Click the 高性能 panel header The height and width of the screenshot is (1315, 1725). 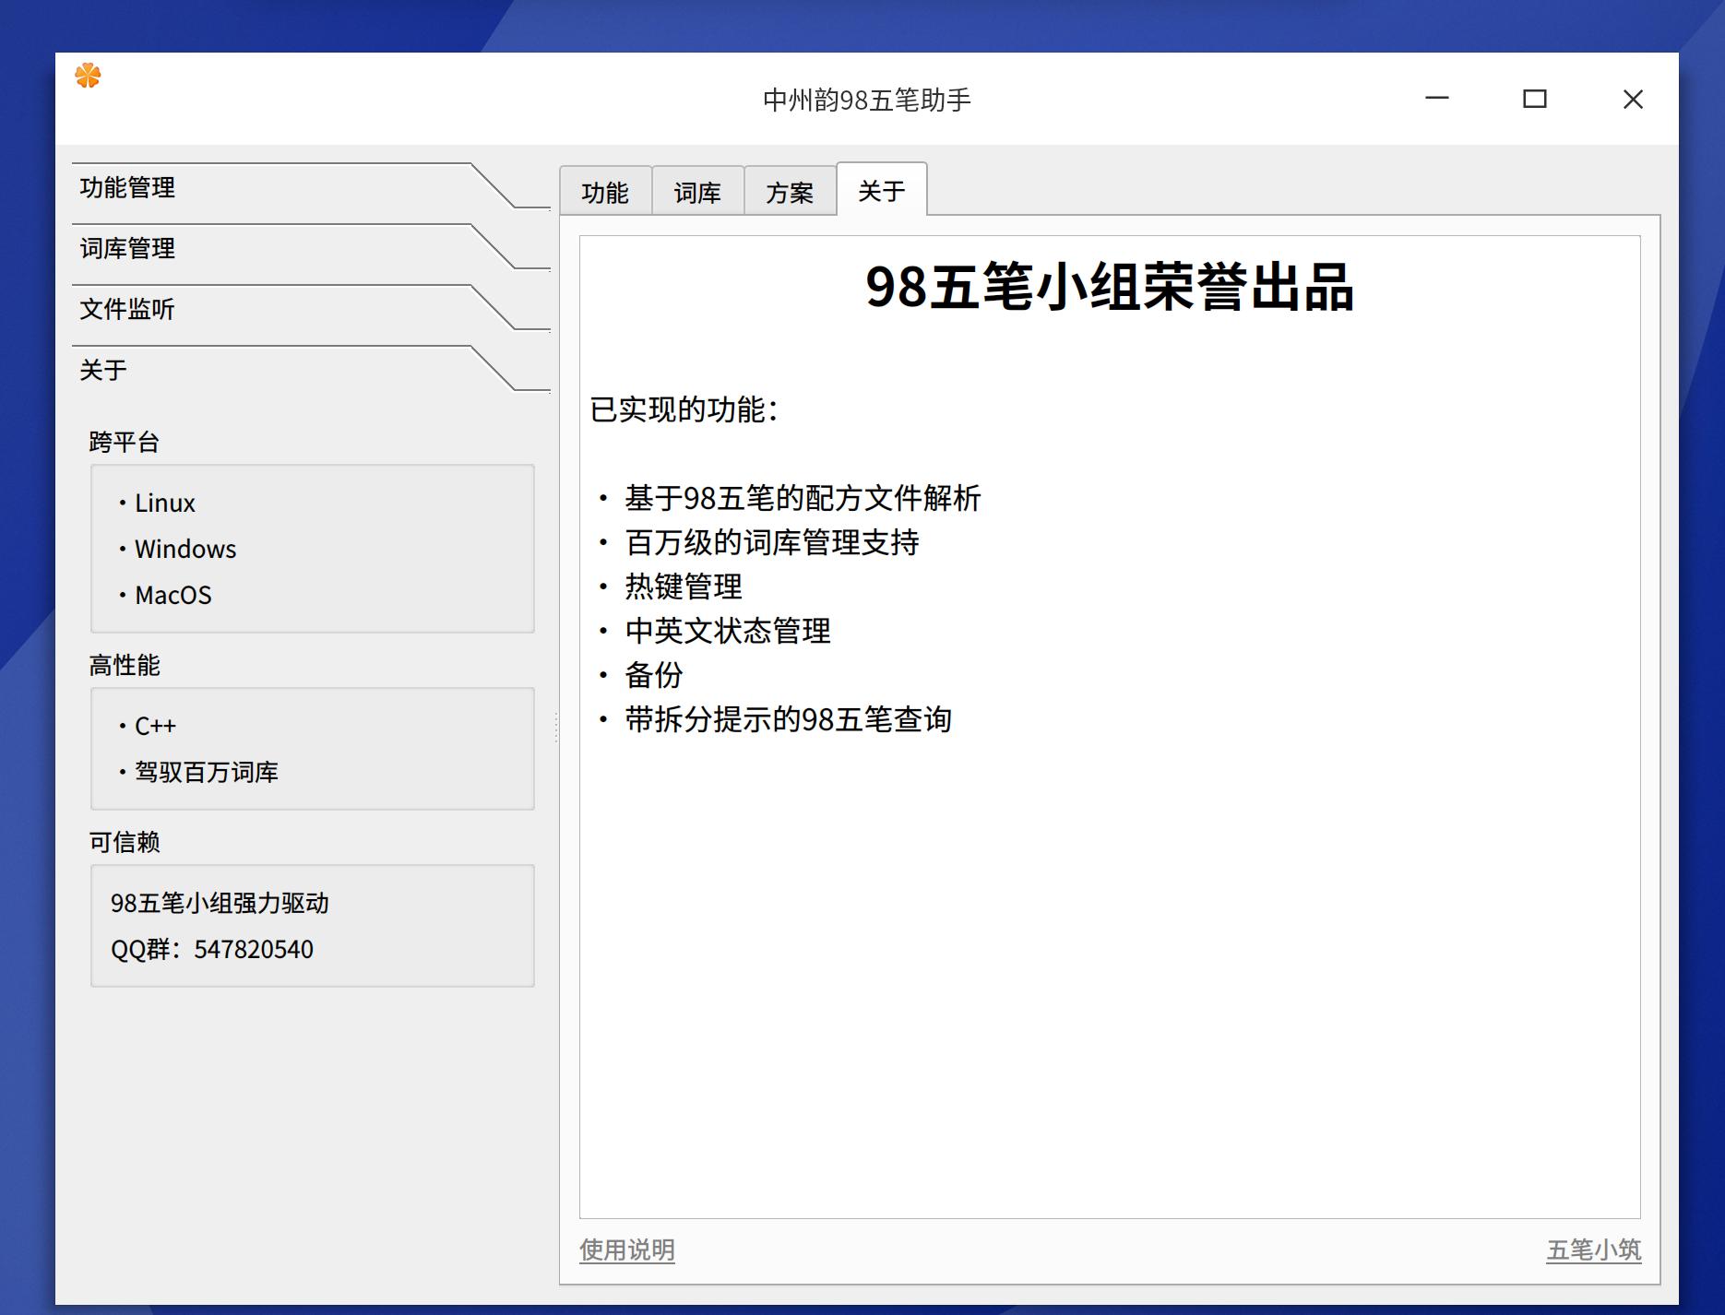coord(123,665)
